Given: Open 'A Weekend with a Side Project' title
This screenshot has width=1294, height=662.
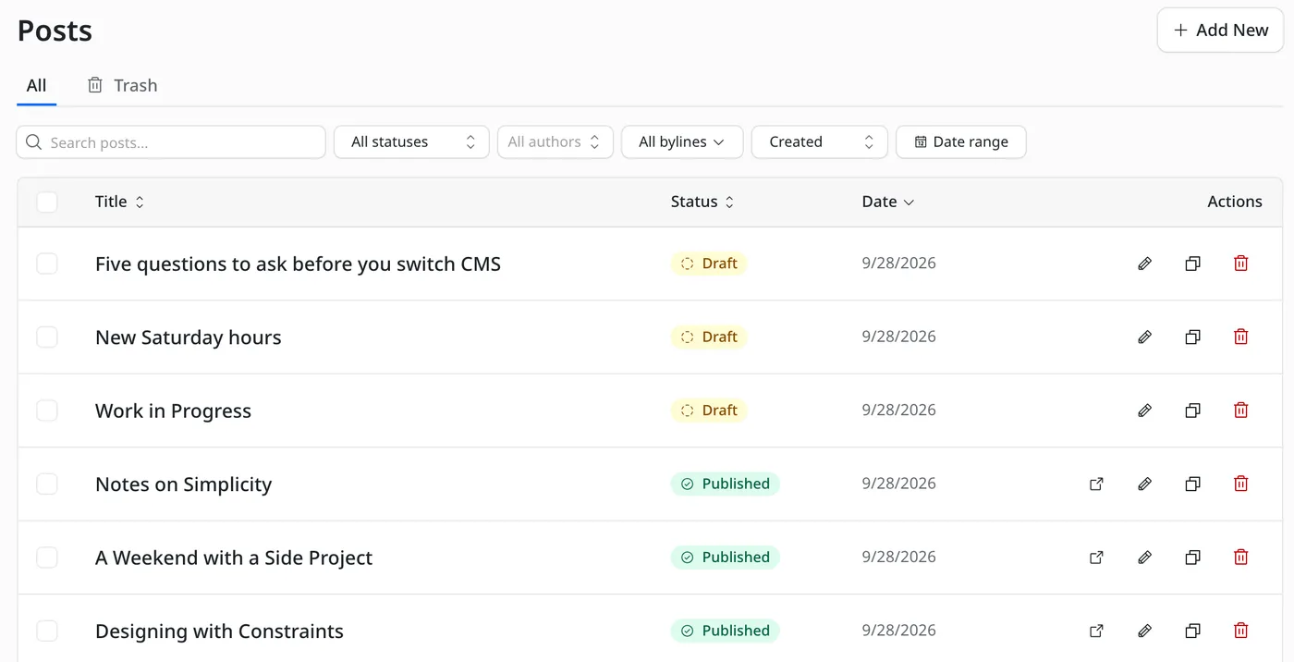Looking at the screenshot, I should (234, 558).
